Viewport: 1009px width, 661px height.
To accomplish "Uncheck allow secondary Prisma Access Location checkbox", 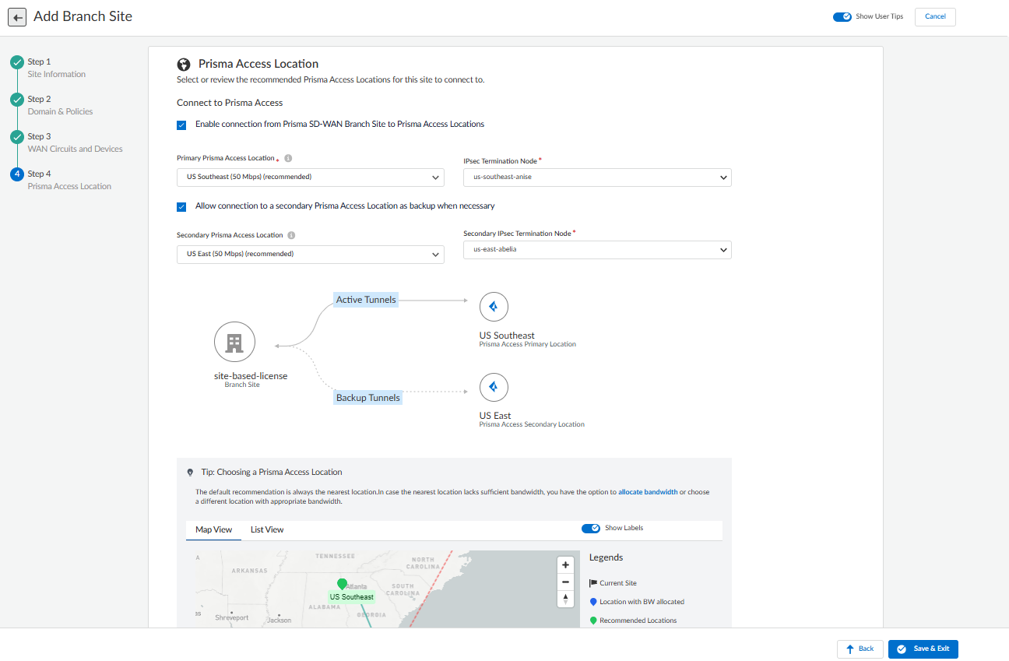I will click(x=181, y=207).
